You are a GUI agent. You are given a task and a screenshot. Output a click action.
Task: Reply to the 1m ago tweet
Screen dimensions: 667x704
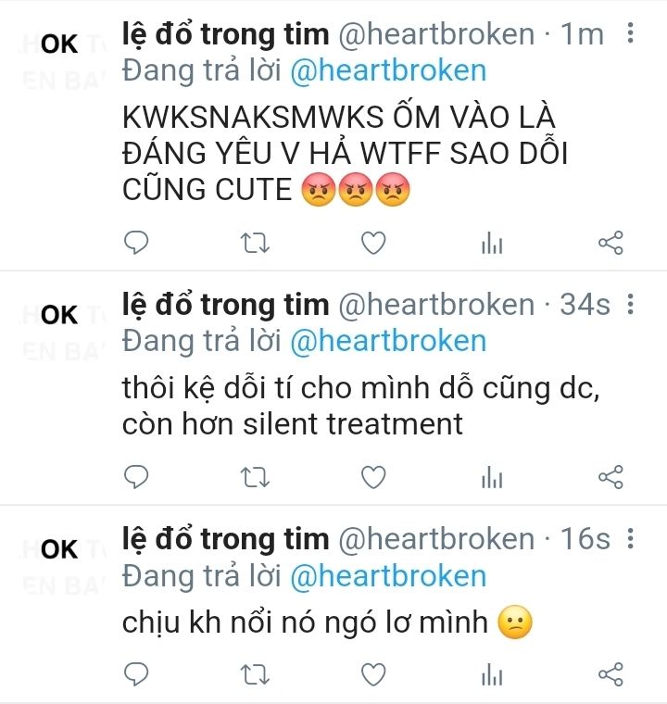point(135,243)
